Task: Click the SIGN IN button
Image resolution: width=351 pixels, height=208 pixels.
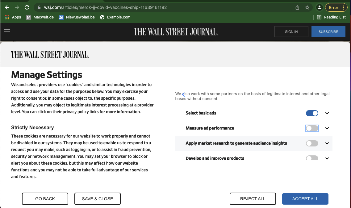Action: 291,32
